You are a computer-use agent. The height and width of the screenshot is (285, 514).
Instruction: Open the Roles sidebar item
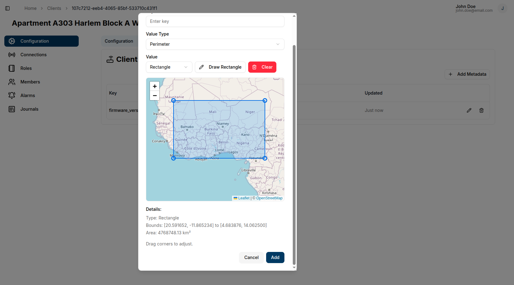26,68
